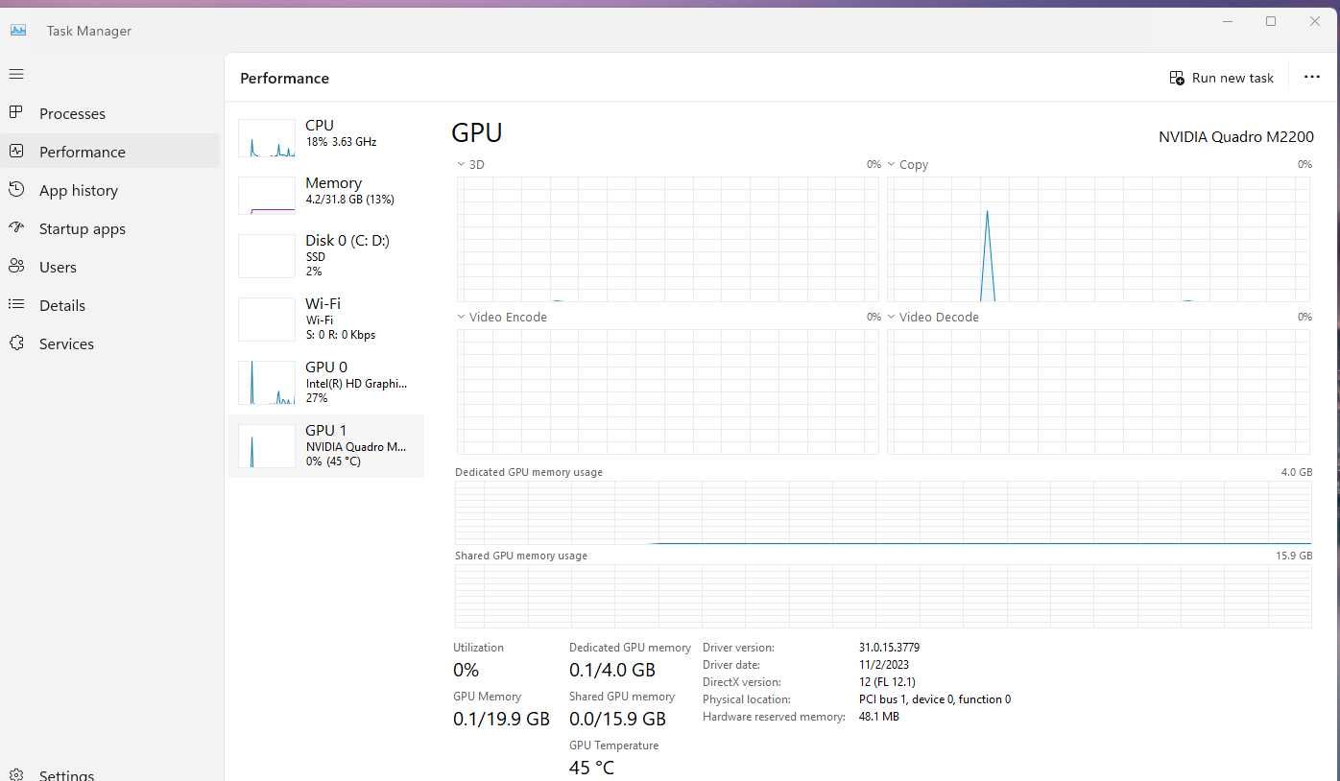
Task: Click Run new task button
Action: click(1221, 78)
